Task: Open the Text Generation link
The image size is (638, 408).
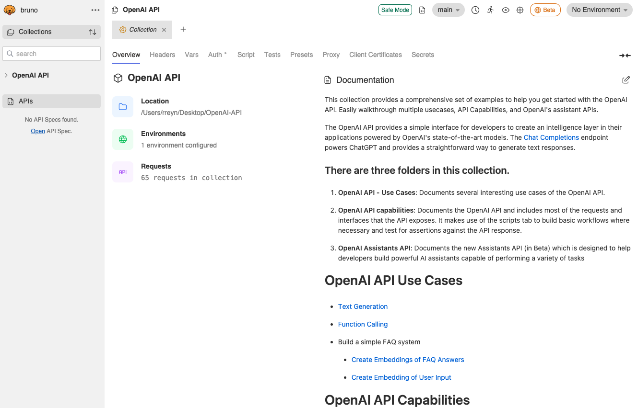Action: (363, 306)
